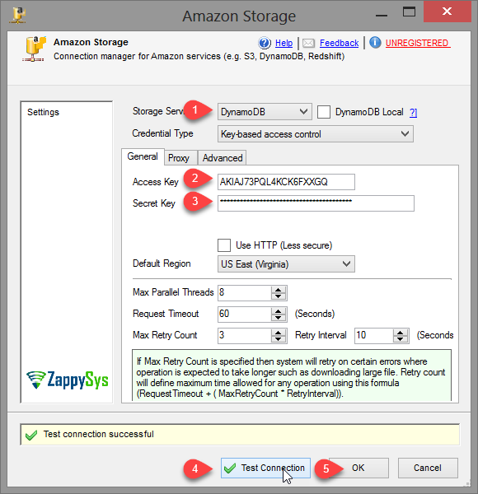
Task: Click the Request Timeout value field
Action: point(244,315)
